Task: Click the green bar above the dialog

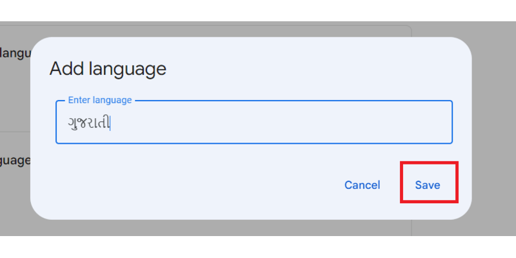Action: point(258,10)
